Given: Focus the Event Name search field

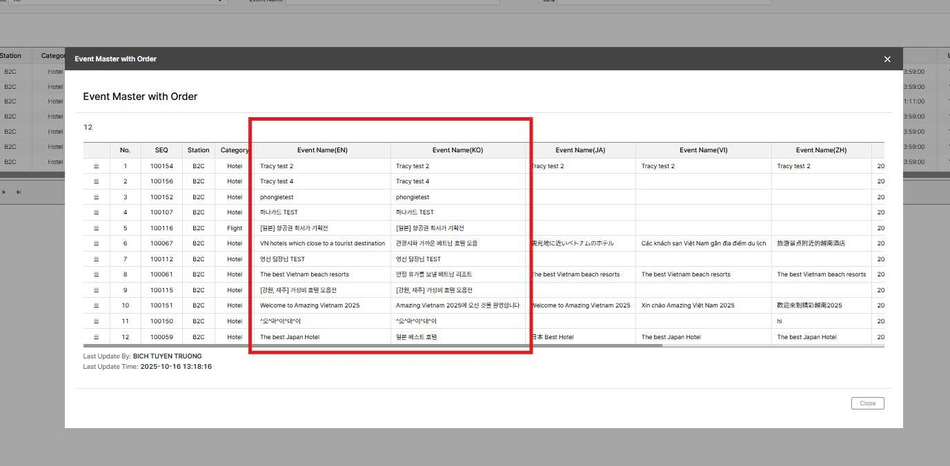Looking at the screenshot, I should pos(392,1).
